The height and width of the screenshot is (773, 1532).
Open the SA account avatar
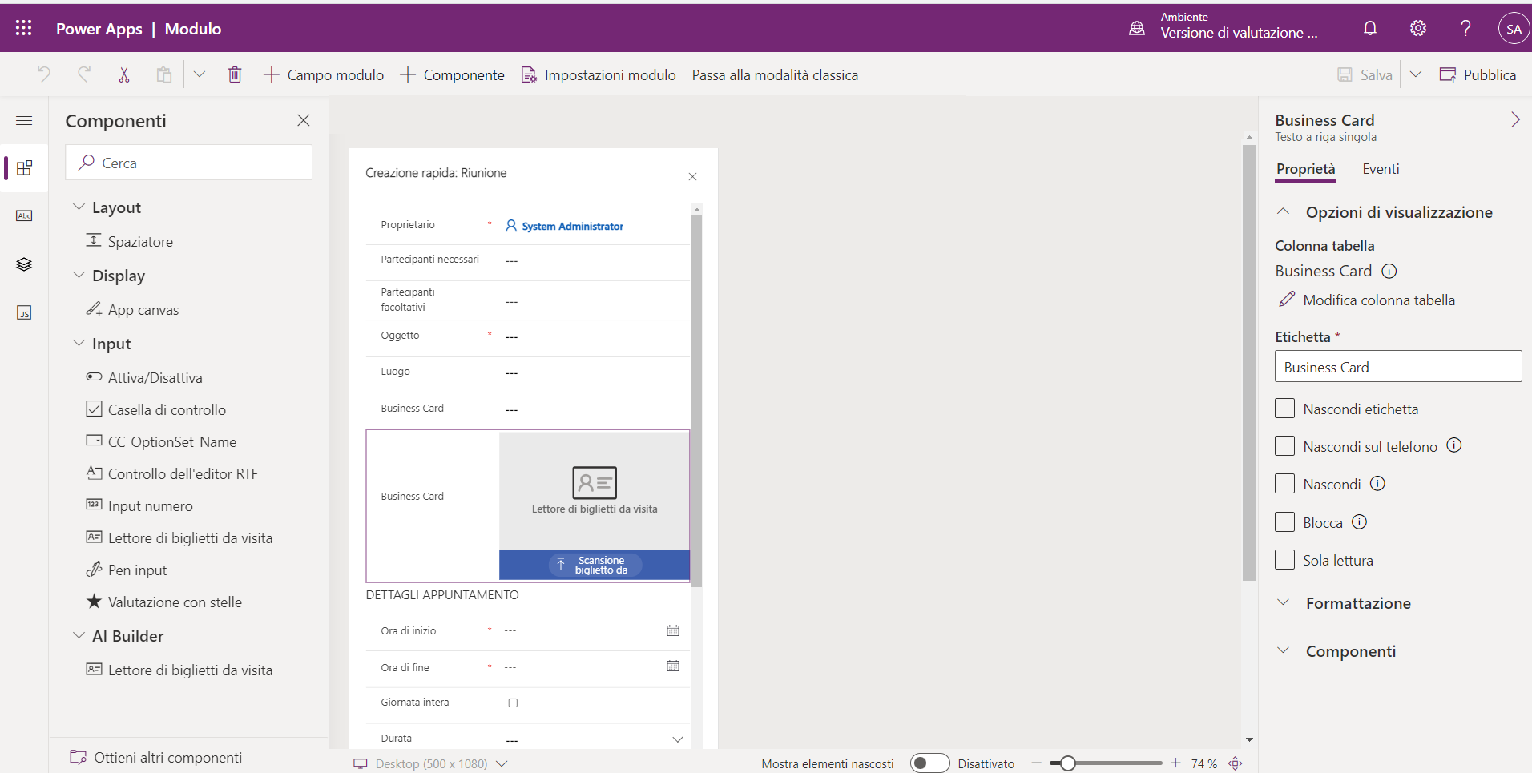[1514, 29]
